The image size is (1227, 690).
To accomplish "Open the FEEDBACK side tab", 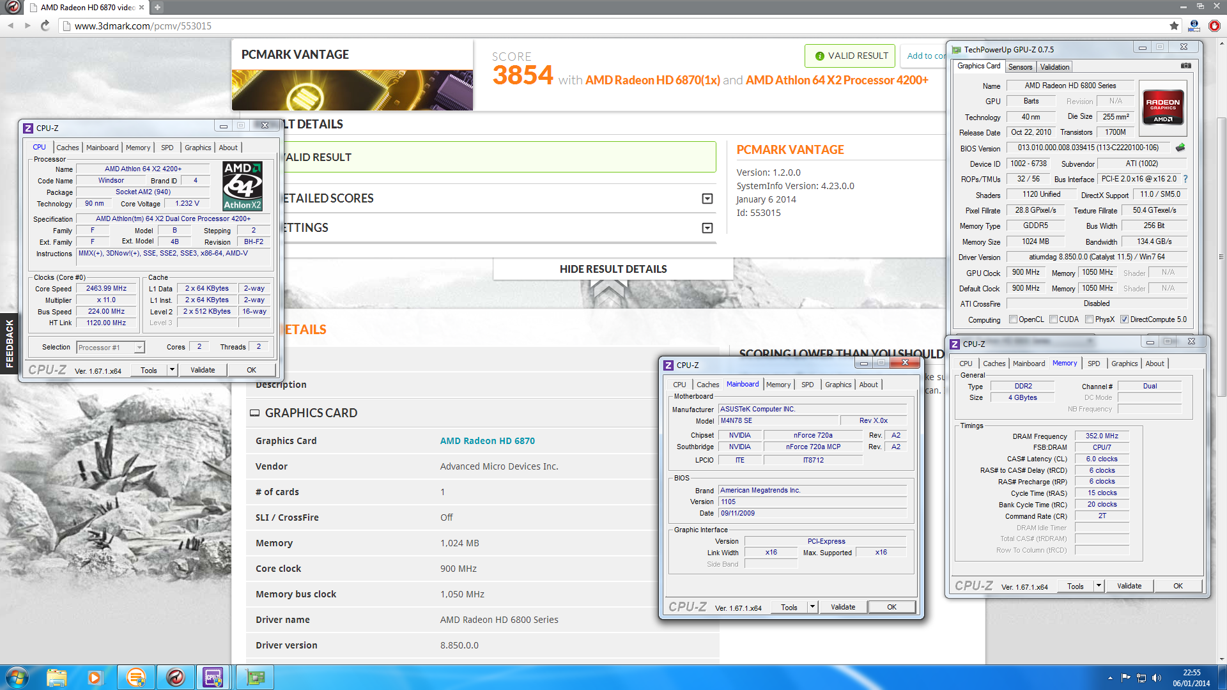I will click(x=9, y=344).
